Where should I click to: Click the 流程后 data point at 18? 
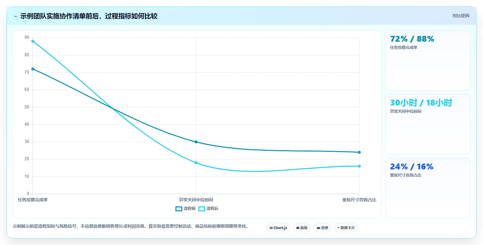tap(196, 163)
